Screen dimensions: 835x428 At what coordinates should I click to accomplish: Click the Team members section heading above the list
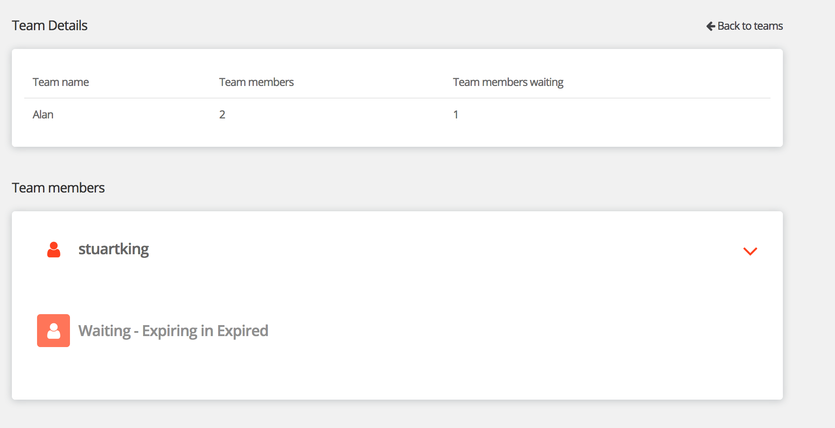[58, 188]
